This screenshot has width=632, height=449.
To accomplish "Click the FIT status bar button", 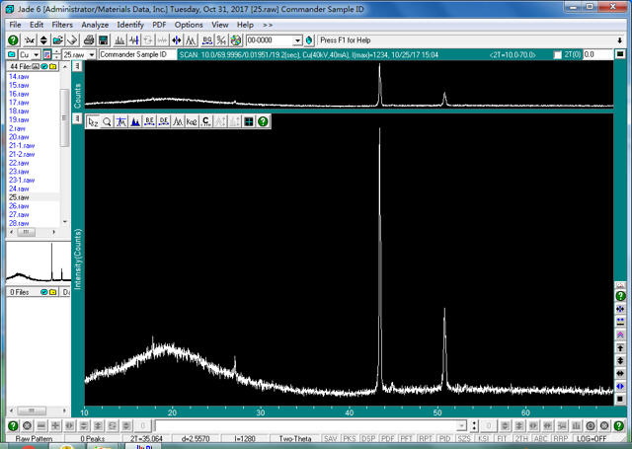I will 503,438.
